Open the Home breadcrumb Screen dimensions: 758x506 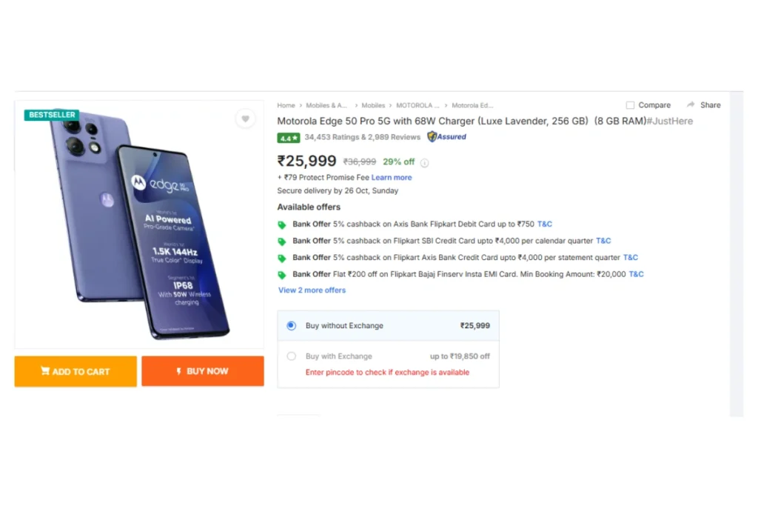point(286,106)
